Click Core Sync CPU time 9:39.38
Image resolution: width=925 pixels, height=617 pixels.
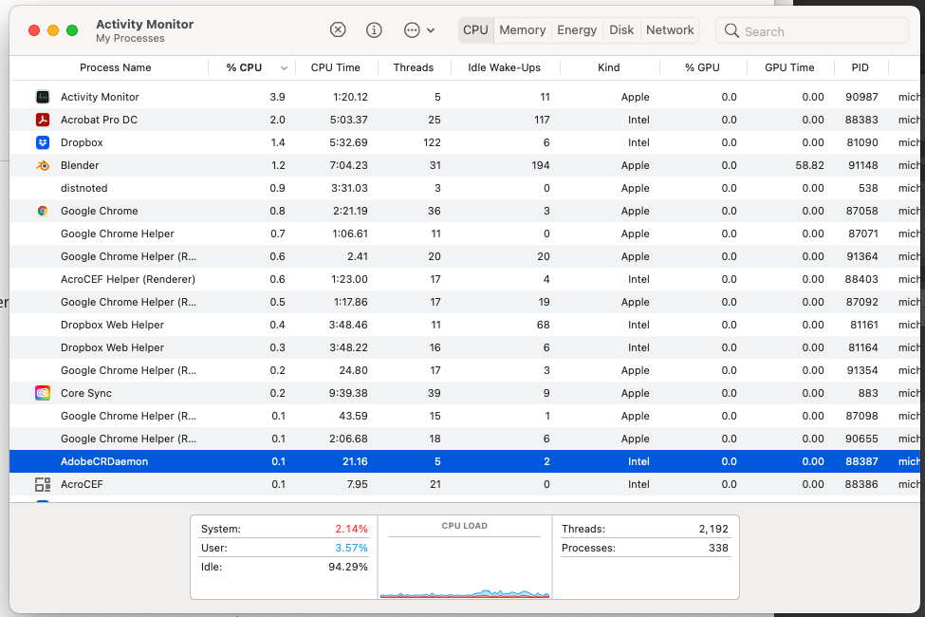(x=348, y=393)
